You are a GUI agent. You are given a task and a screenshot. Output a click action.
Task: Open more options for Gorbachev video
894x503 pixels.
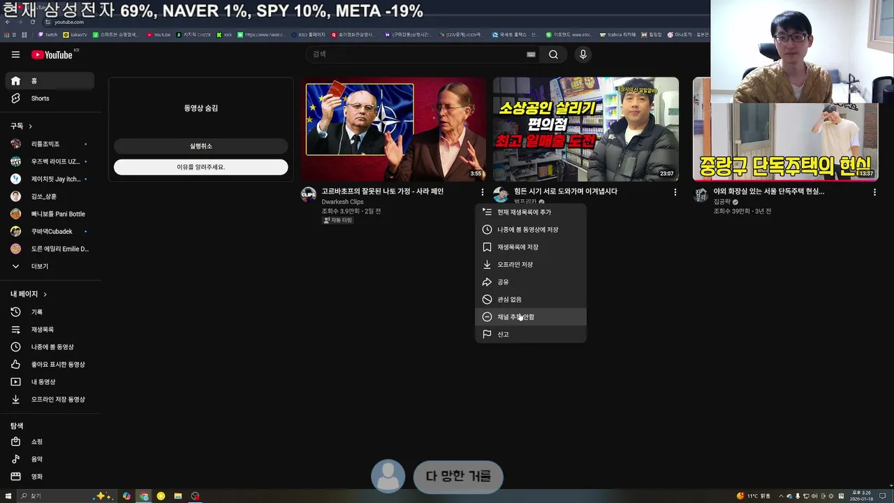(482, 192)
